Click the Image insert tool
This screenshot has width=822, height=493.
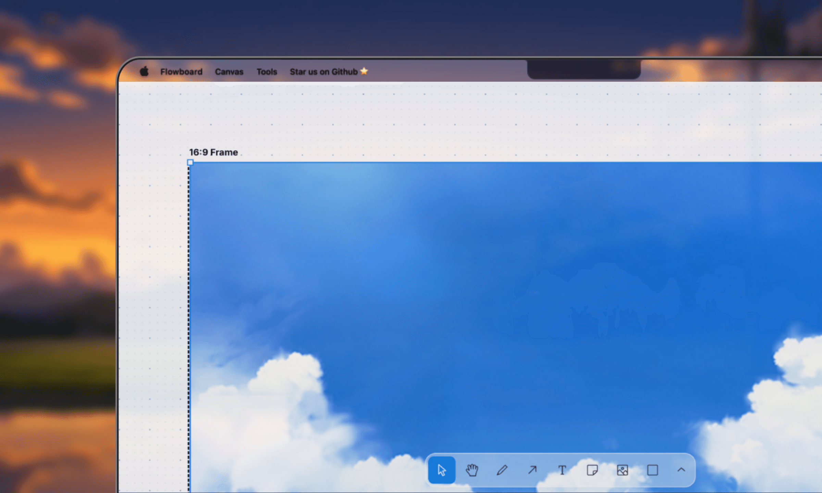(622, 470)
